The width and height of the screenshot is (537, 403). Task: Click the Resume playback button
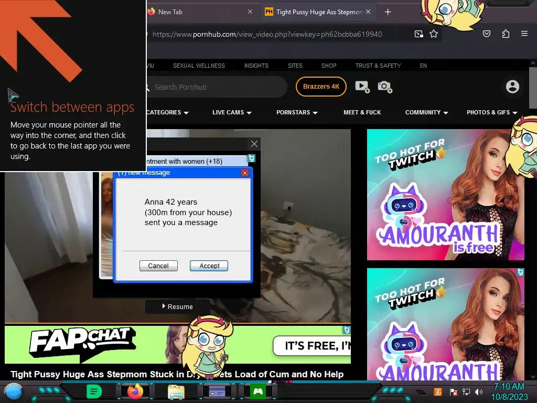tap(178, 306)
